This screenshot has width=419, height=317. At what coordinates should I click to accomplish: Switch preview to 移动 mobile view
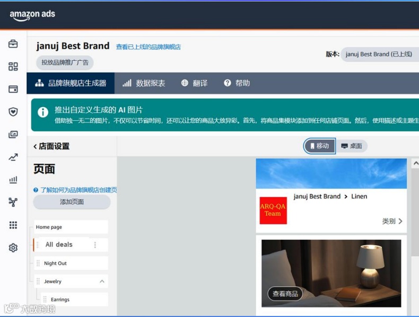[319, 146]
